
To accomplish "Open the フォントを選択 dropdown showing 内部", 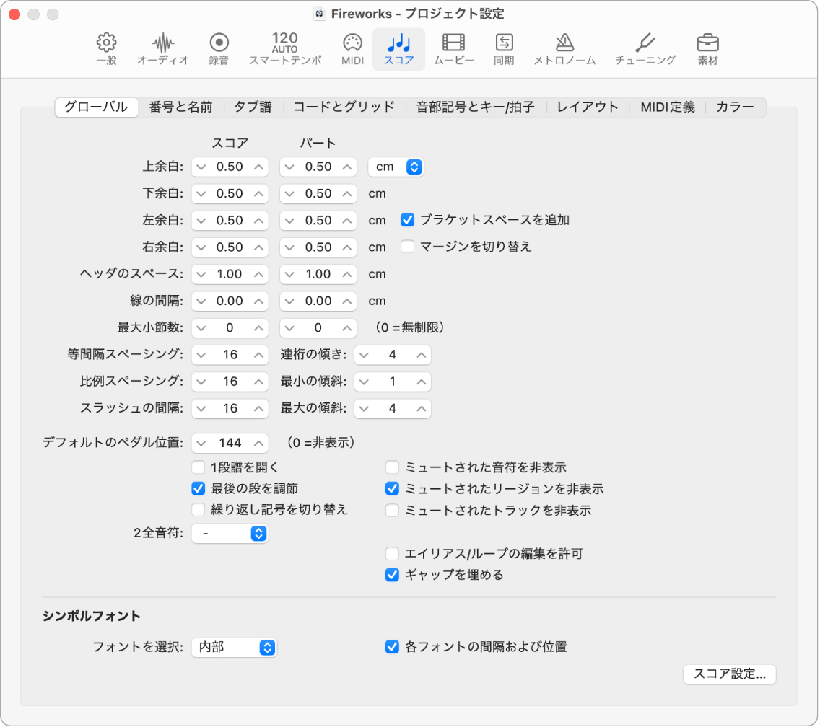I will pyautogui.click(x=234, y=647).
